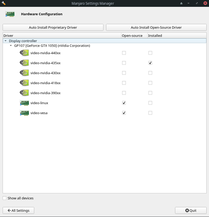This screenshot has width=209, height=217.
Task: Select the video-nvidia-435xx driver name
Action: 46,63
